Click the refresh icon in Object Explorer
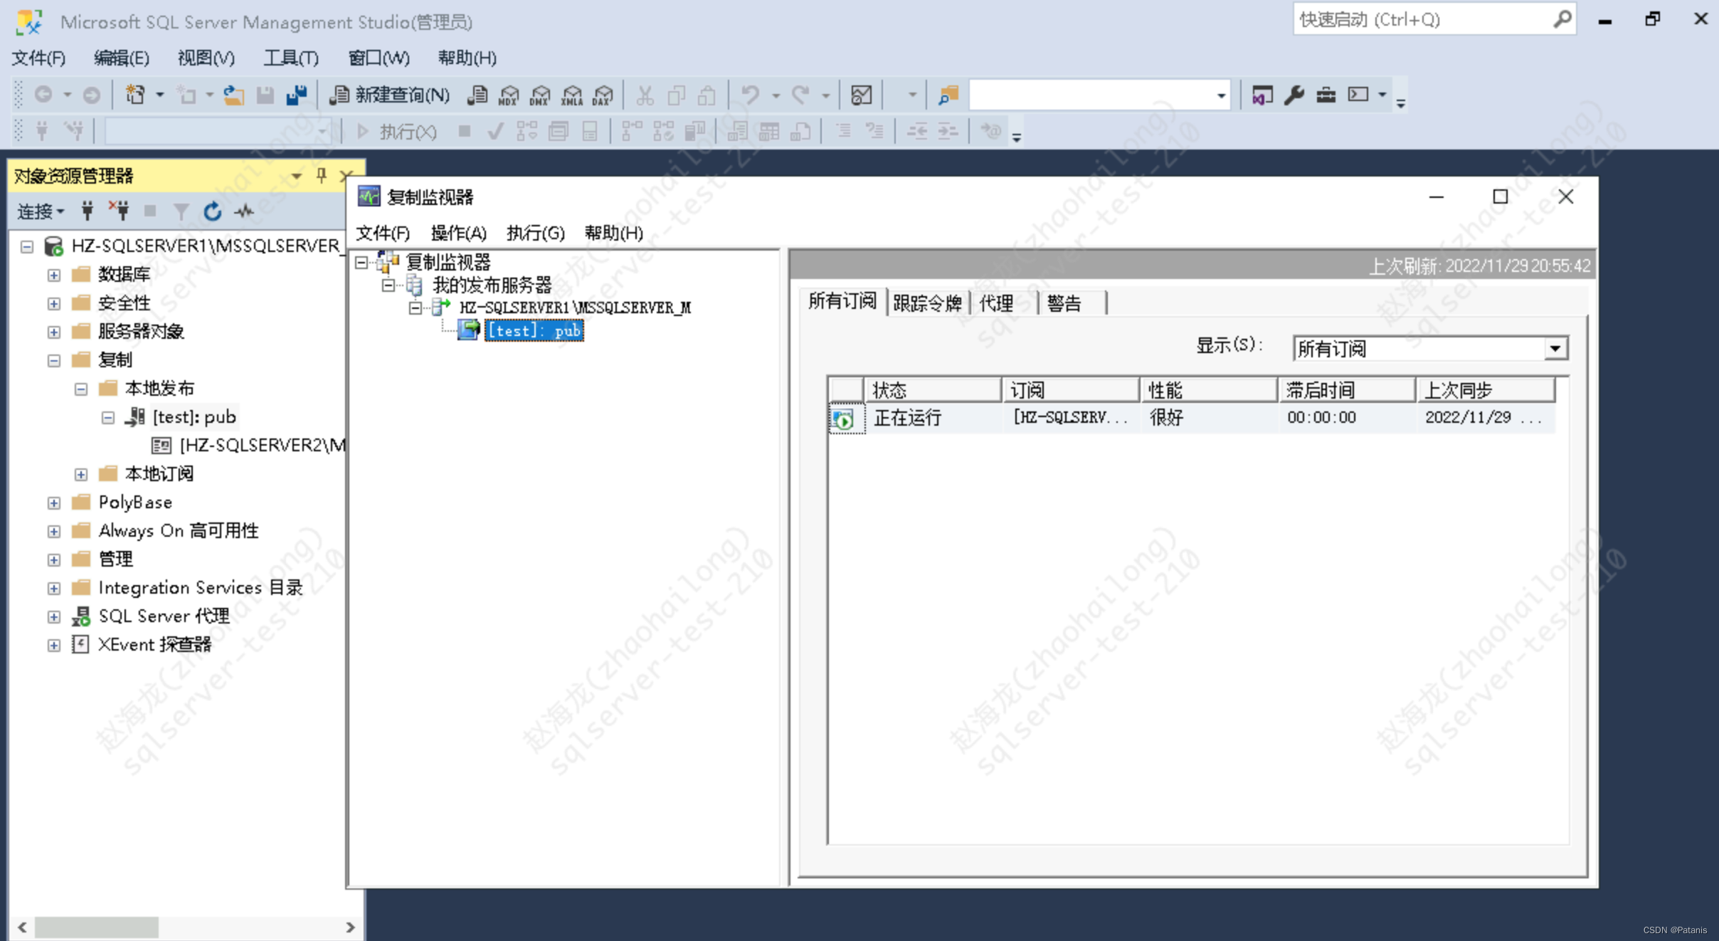Viewport: 1719px width, 941px height. (212, 211)
